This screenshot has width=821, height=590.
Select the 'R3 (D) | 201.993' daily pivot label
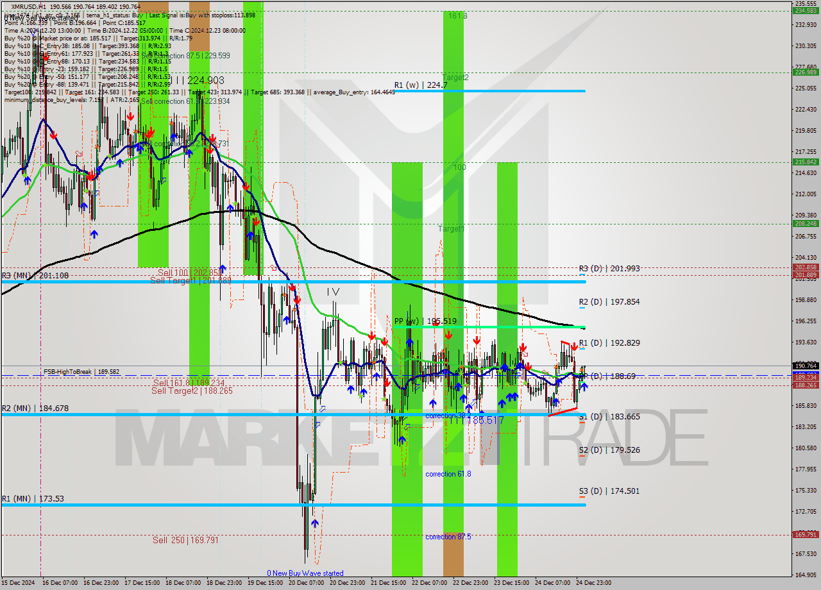click(609, 269)
